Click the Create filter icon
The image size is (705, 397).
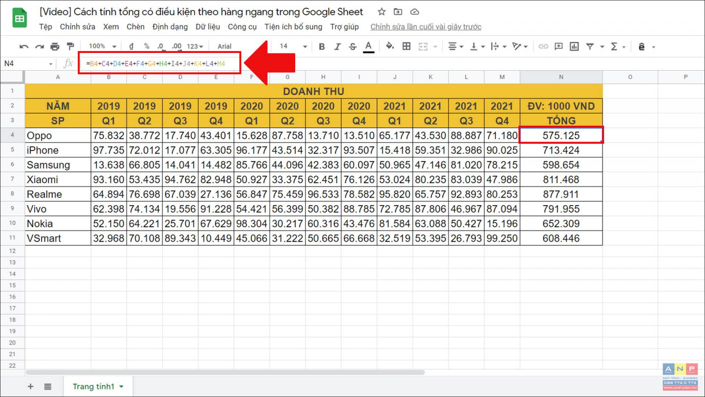(590, 46)
